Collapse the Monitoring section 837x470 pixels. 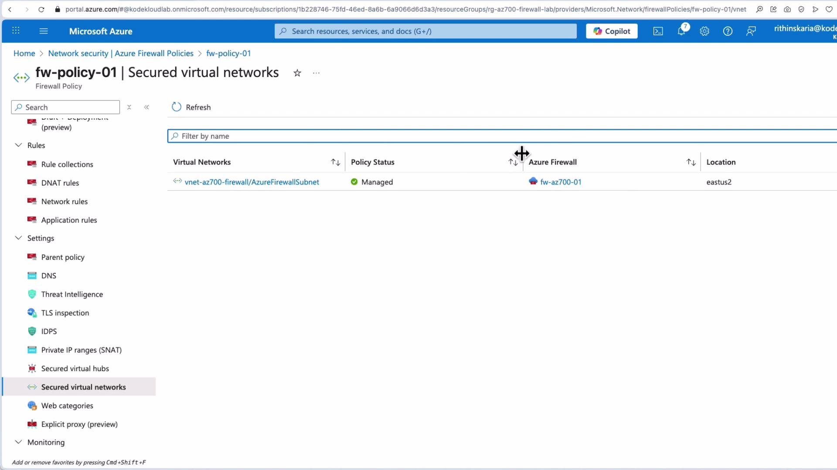[x=18, y=442]
